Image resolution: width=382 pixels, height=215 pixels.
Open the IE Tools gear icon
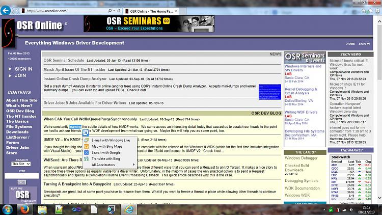(x=377, y=11)
